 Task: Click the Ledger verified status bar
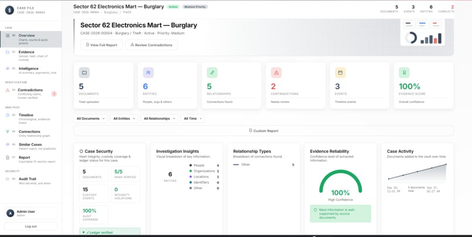(110, 232)
